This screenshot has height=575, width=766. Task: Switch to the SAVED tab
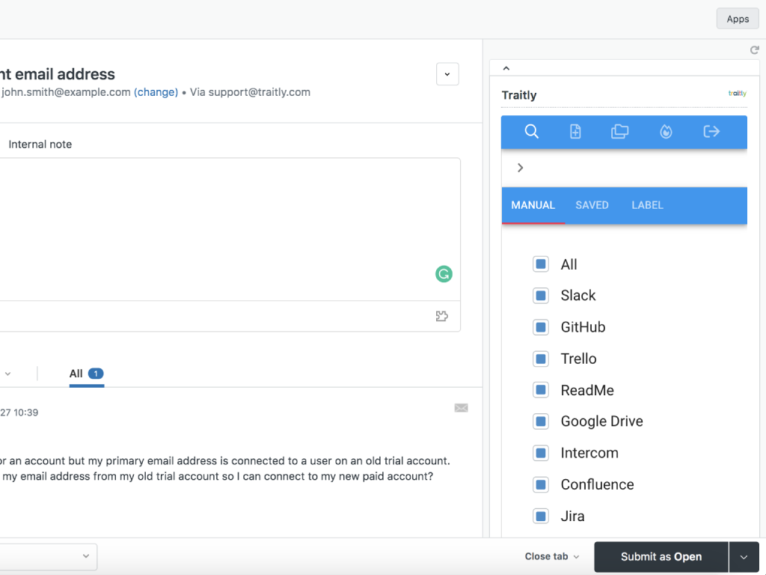point(592,205)
